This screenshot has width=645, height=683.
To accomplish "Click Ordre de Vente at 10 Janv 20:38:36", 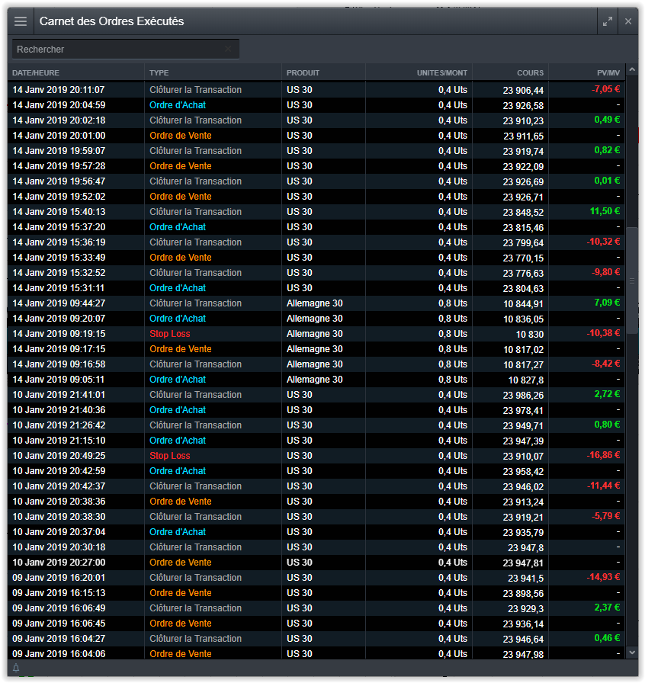I will 181,502.
